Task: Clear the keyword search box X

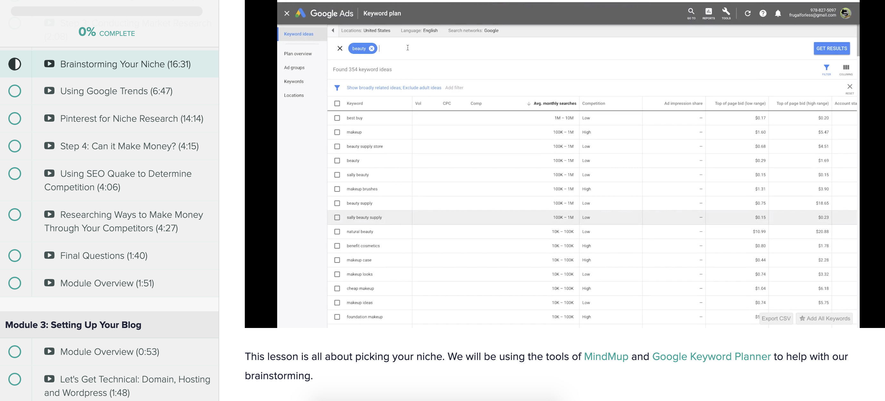Action: (x=340, y=48)
